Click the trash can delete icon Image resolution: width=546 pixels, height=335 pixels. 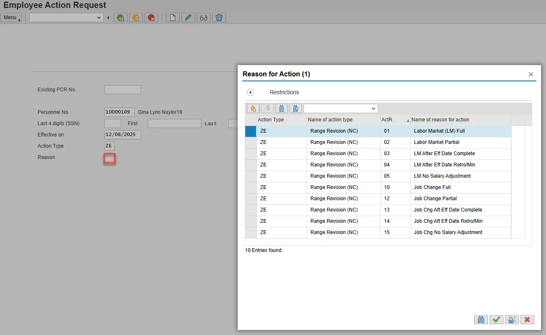click(x=219, y=18)
